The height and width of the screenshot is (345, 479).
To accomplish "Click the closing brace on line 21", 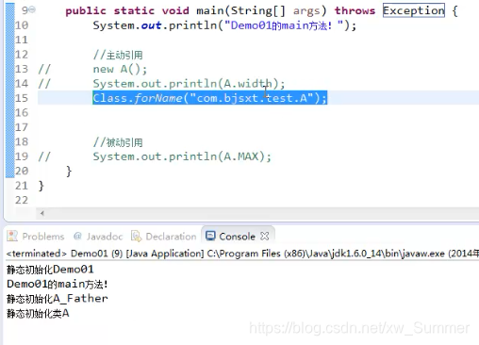I will coord(41,186).
